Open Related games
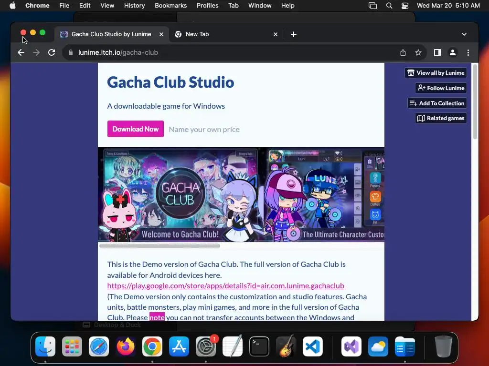Screen dimensions: 489x366 pos(441,118)
